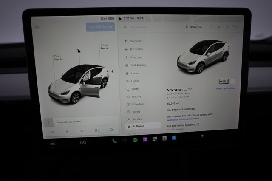
Task: Tap Open Frunk
Action: tap(58, 58)
